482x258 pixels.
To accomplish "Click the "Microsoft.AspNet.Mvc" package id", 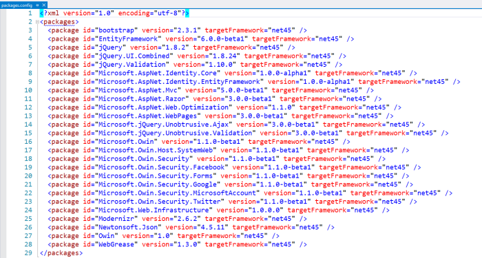I will 138,90.
